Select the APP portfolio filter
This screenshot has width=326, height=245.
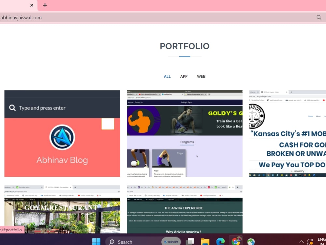click(184, 76)
